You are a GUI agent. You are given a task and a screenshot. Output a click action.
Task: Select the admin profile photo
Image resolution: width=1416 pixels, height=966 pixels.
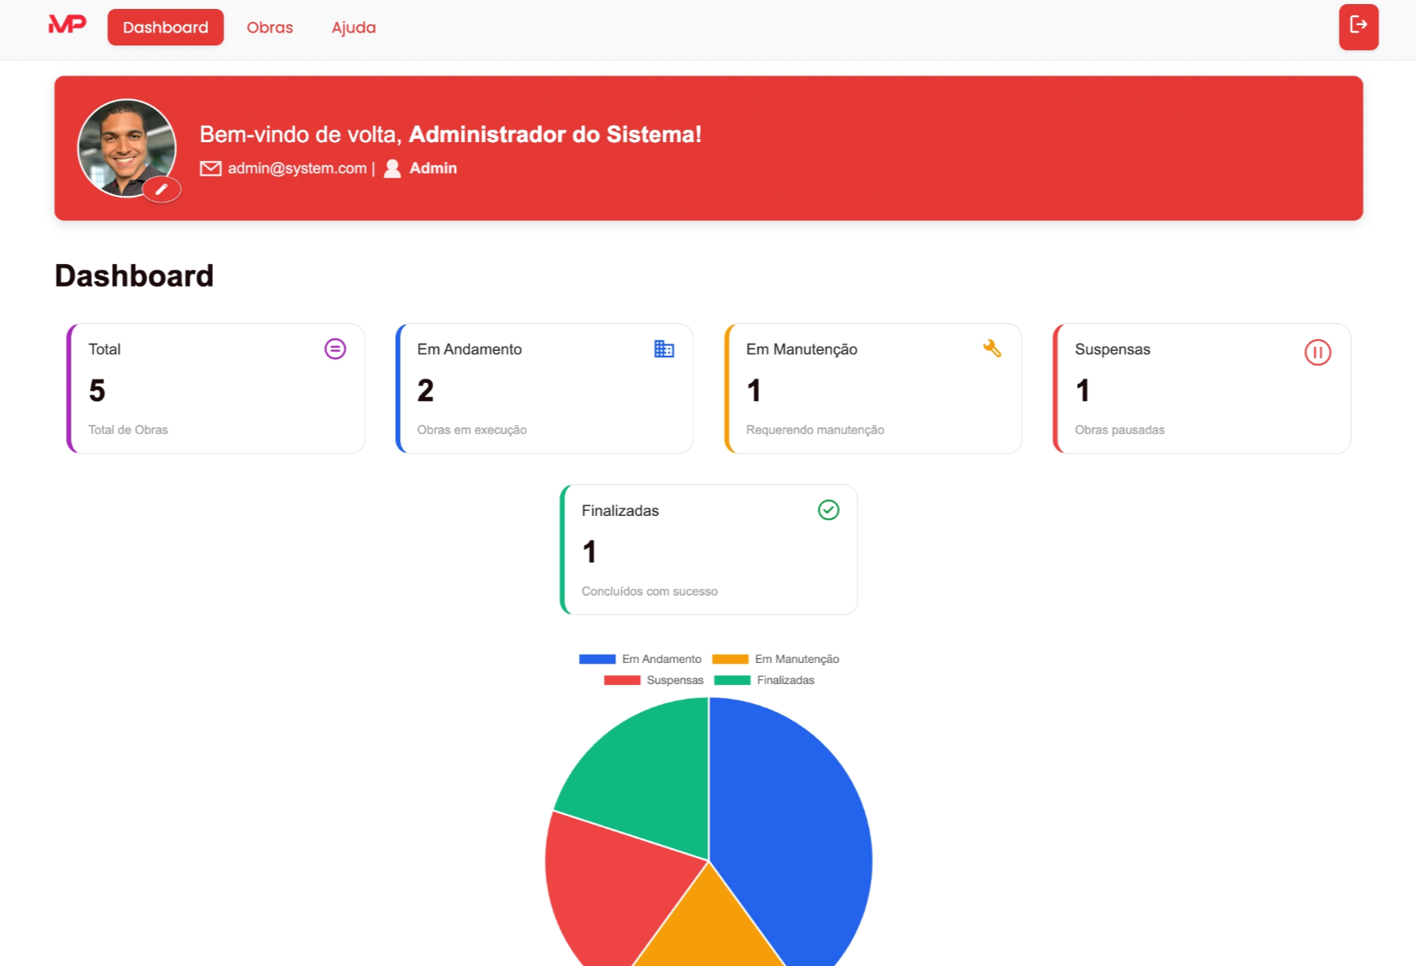coord(125,146)
